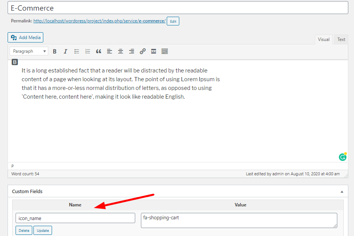
Task: Click the P element path indicator
Action: click(x=13, y=166)
